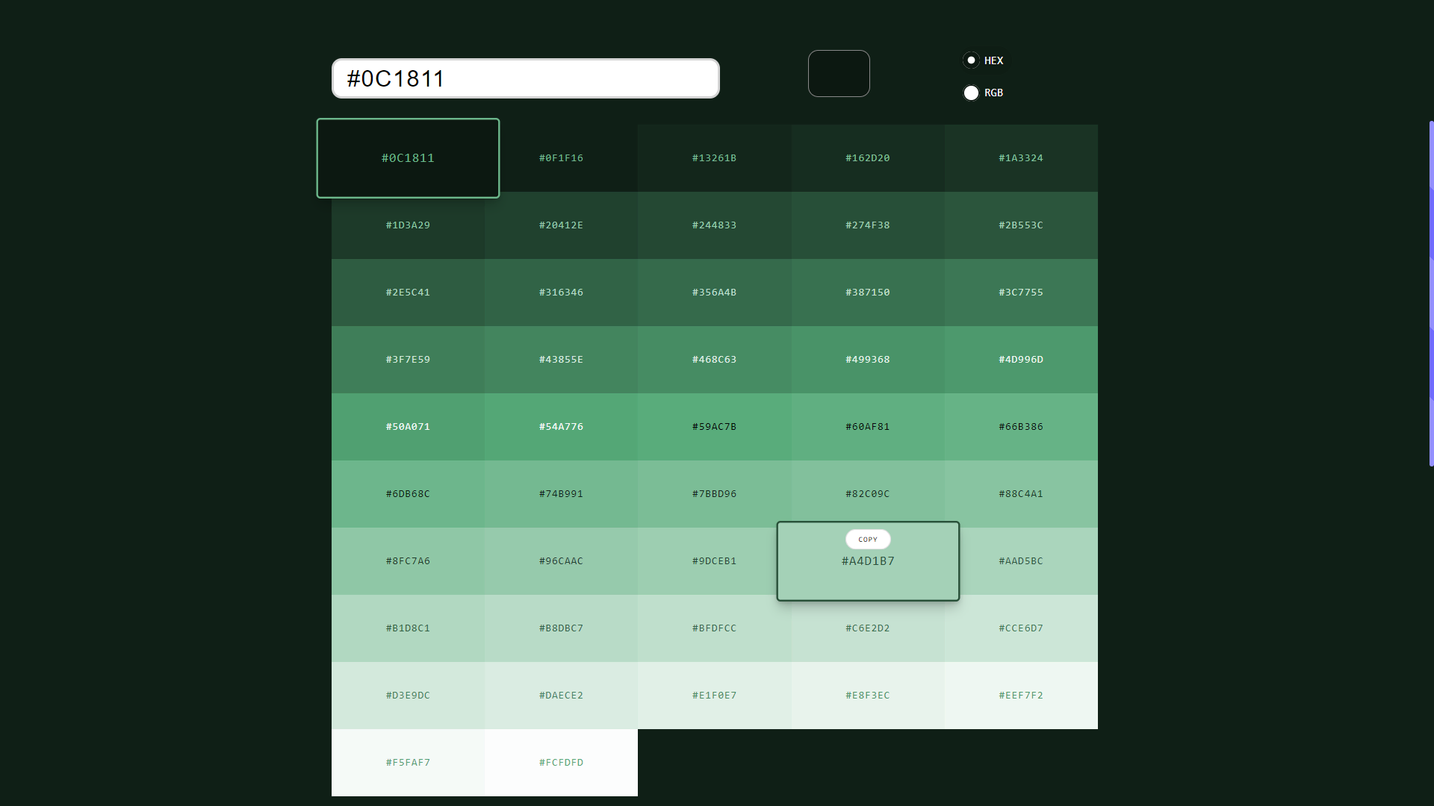Select the #274F38 swatch
1434x806 pixels.
pyautogui.click(x=868, y=225)
